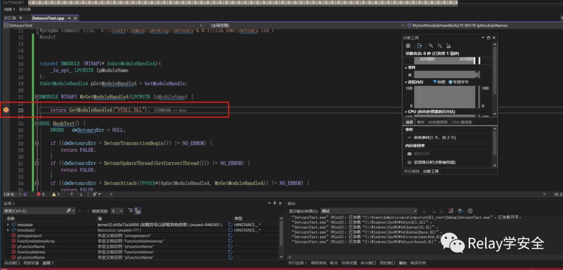This screenshot has width=563, height=270.
Task: Go to the previous issue with up arrow
Action: pyautogui.click(x=71, y=194)
